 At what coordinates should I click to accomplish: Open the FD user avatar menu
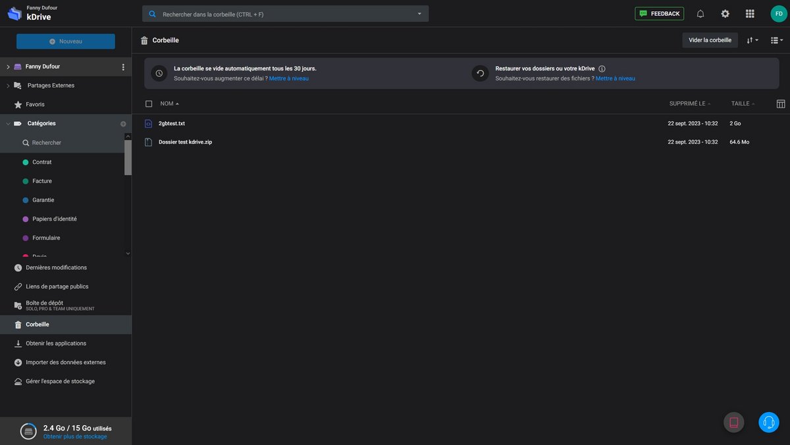click(x=779, y=14)
